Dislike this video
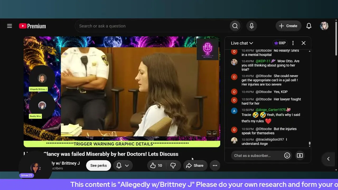The image size is (338, 190). pyautogui.click(x=173, y=165)
